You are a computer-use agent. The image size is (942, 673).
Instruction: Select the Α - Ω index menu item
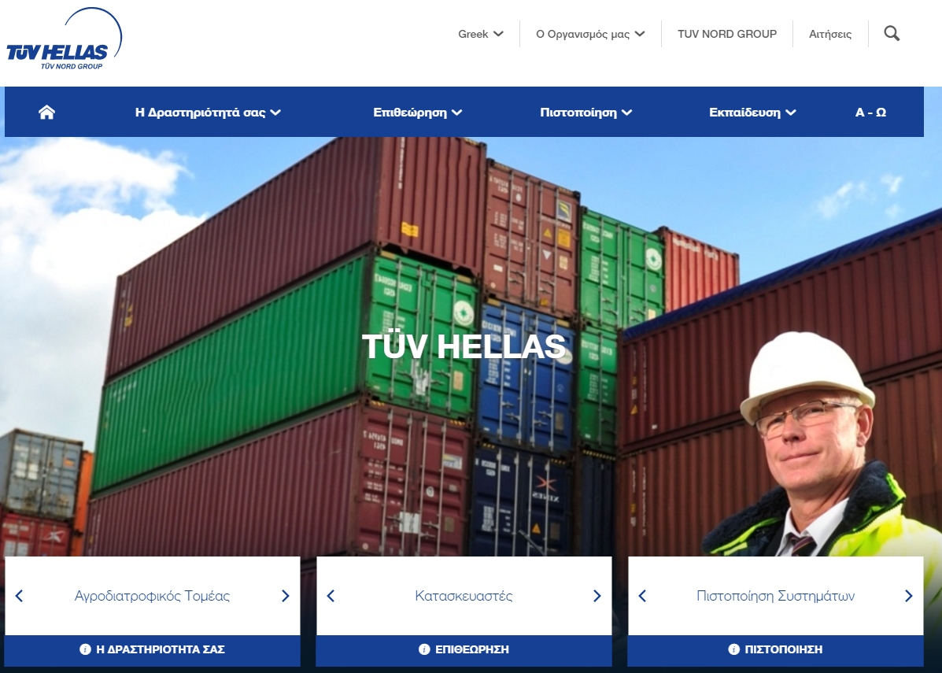(870, 113)
